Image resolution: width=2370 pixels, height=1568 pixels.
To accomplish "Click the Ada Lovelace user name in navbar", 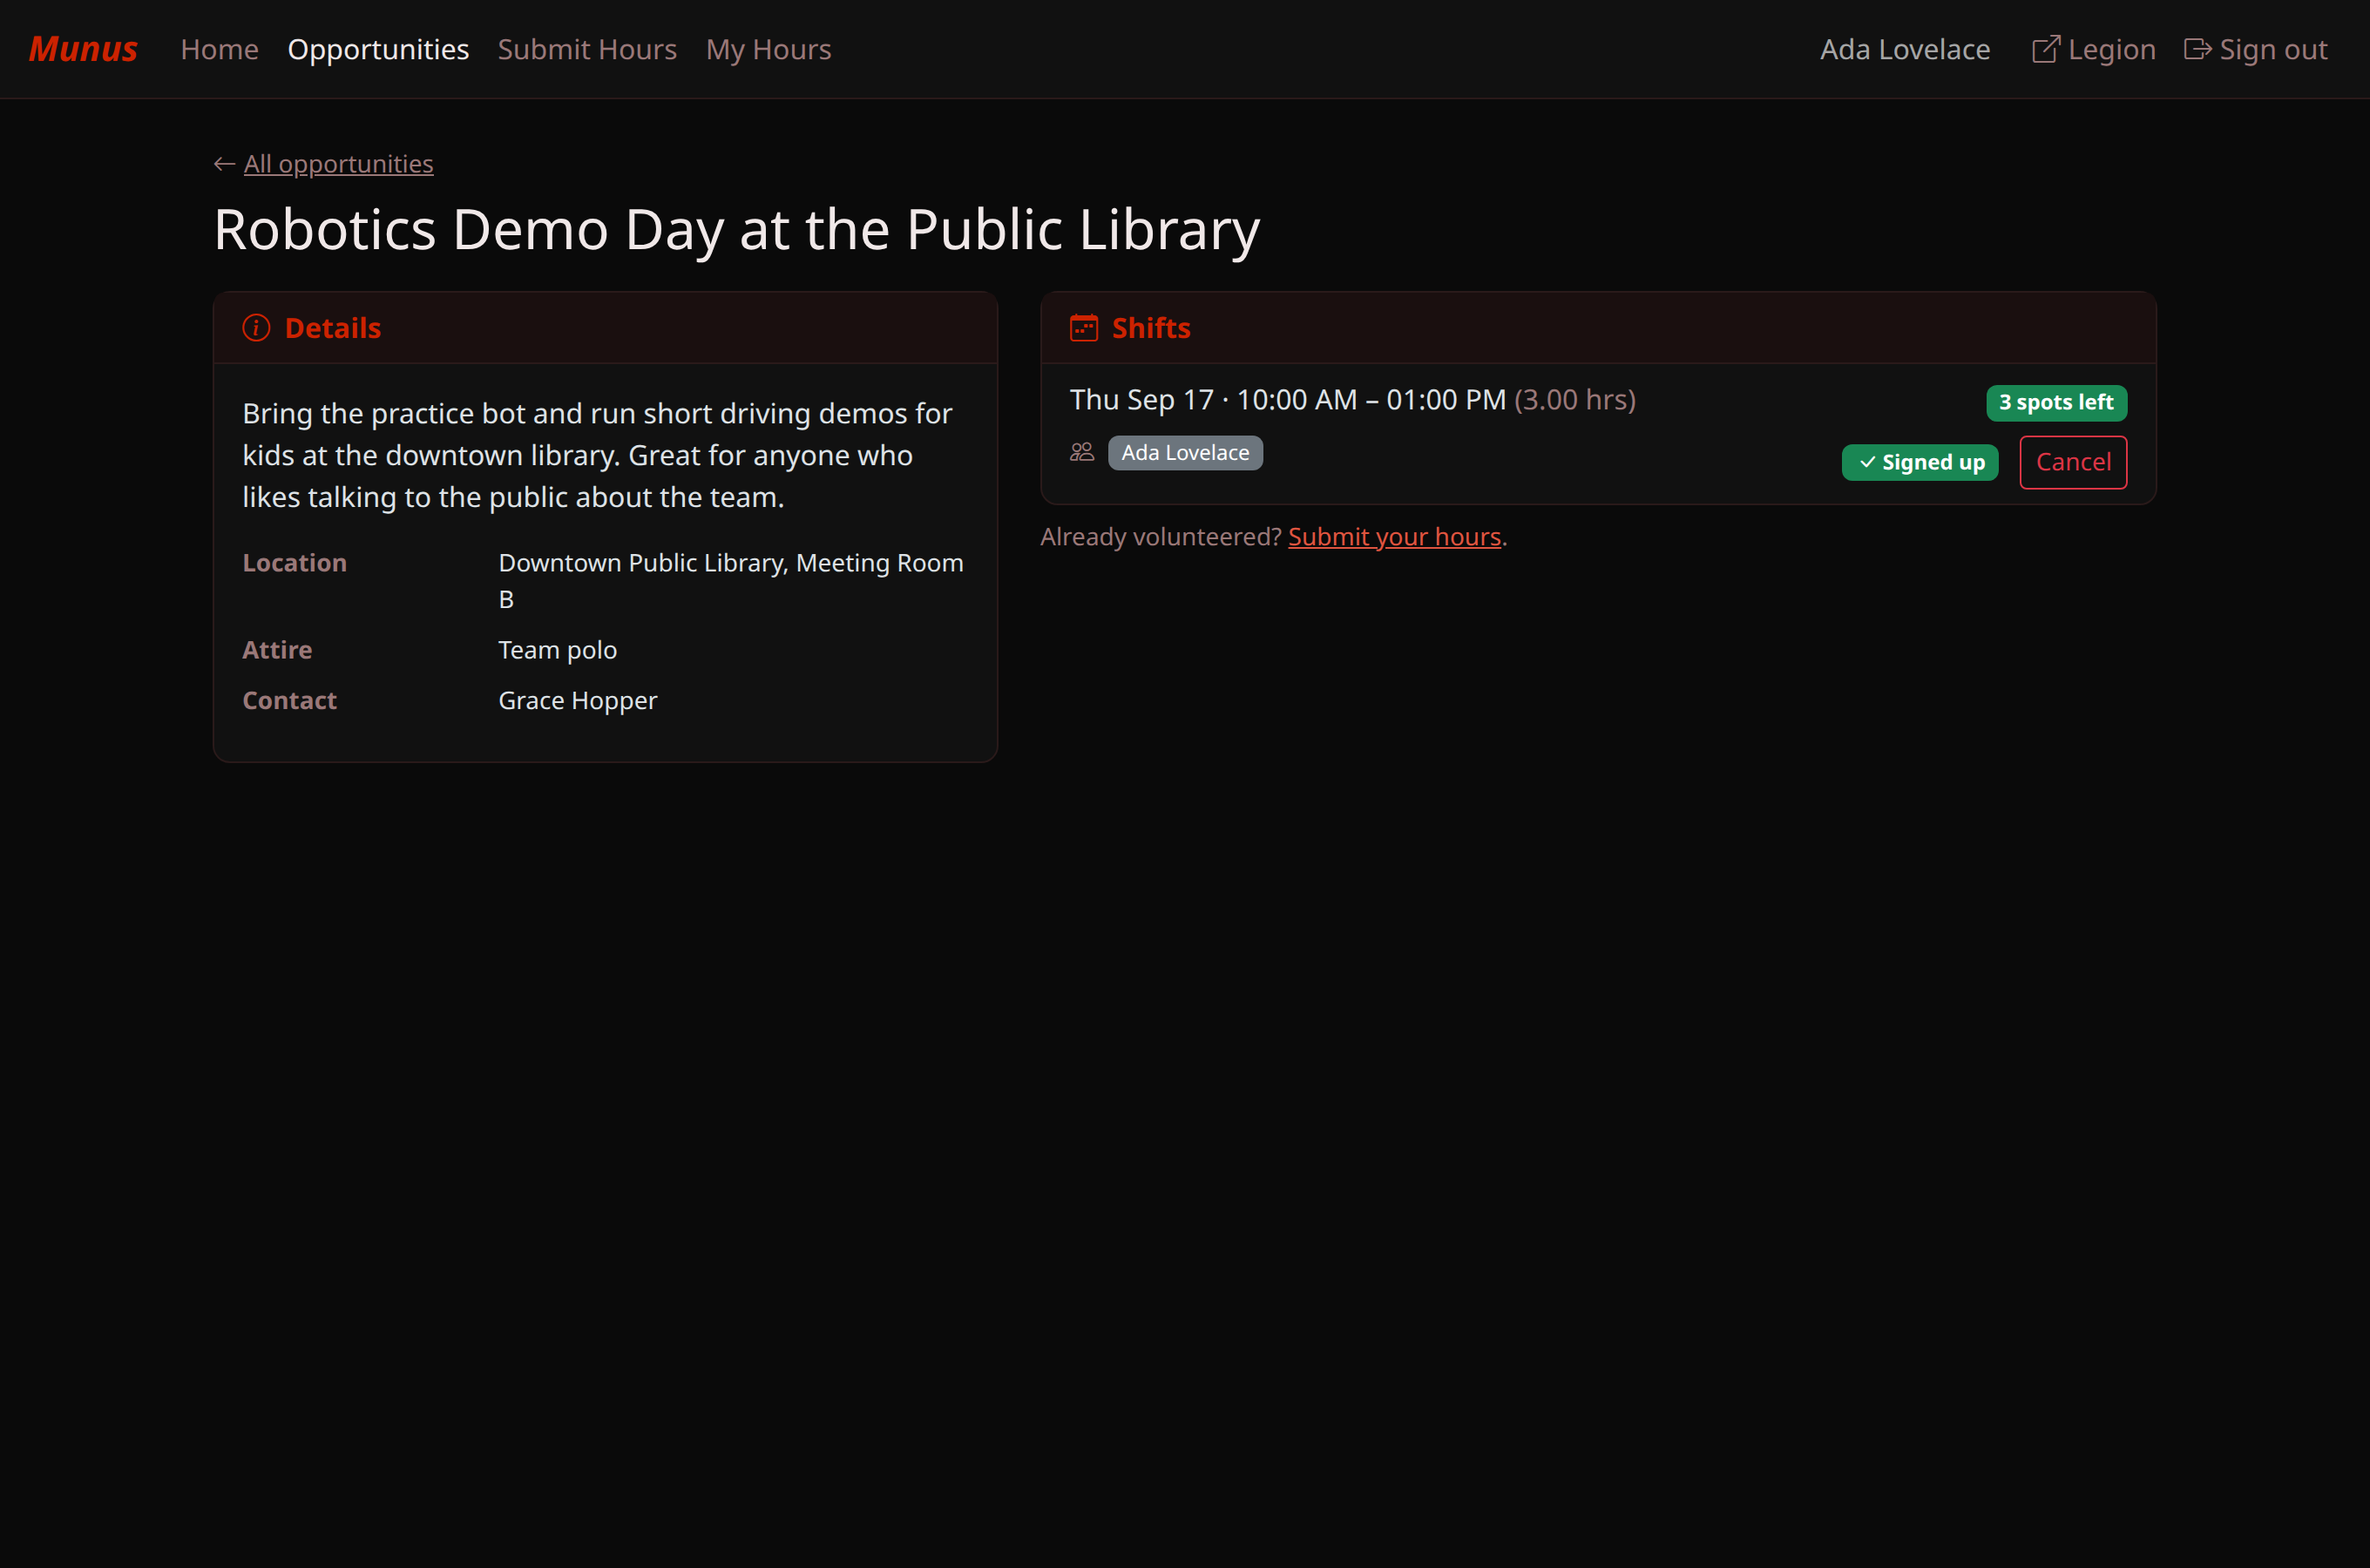I will click(x=1904, y=49).
